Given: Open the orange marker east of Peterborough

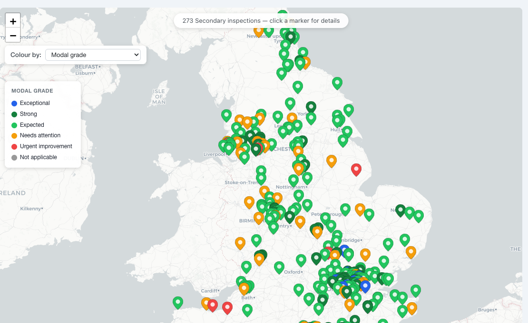Looking at the screenshot, I should 360,209.
